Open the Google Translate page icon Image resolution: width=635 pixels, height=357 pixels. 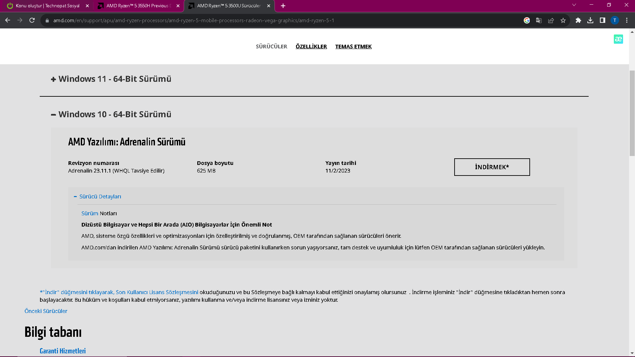tap(539, 21)
